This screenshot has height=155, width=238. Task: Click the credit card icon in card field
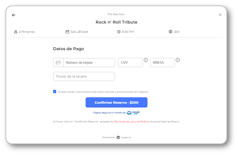click(58, 63)
